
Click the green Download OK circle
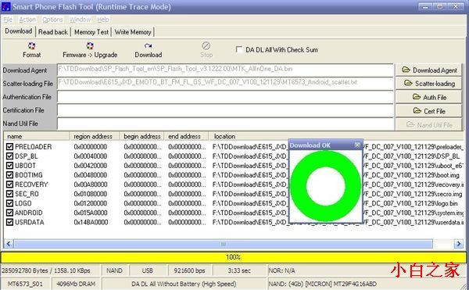point(326,186)
